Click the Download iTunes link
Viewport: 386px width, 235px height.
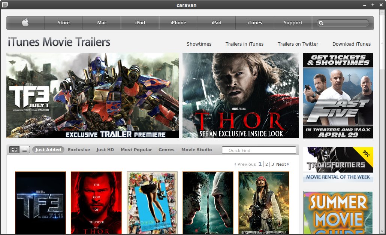[x=351, y=44]
